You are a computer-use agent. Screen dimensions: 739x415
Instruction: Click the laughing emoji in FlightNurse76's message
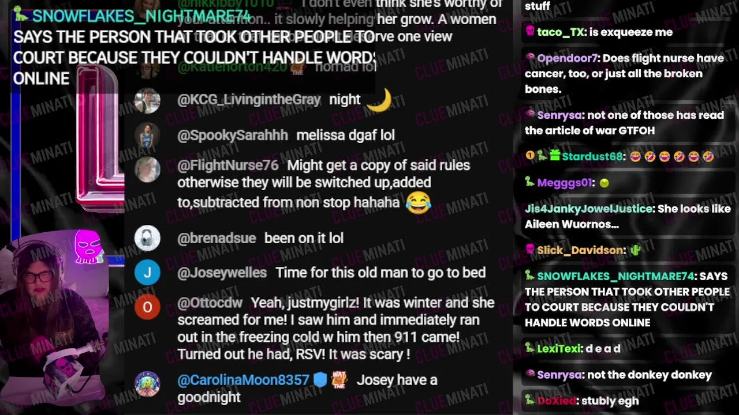point(418,203)
